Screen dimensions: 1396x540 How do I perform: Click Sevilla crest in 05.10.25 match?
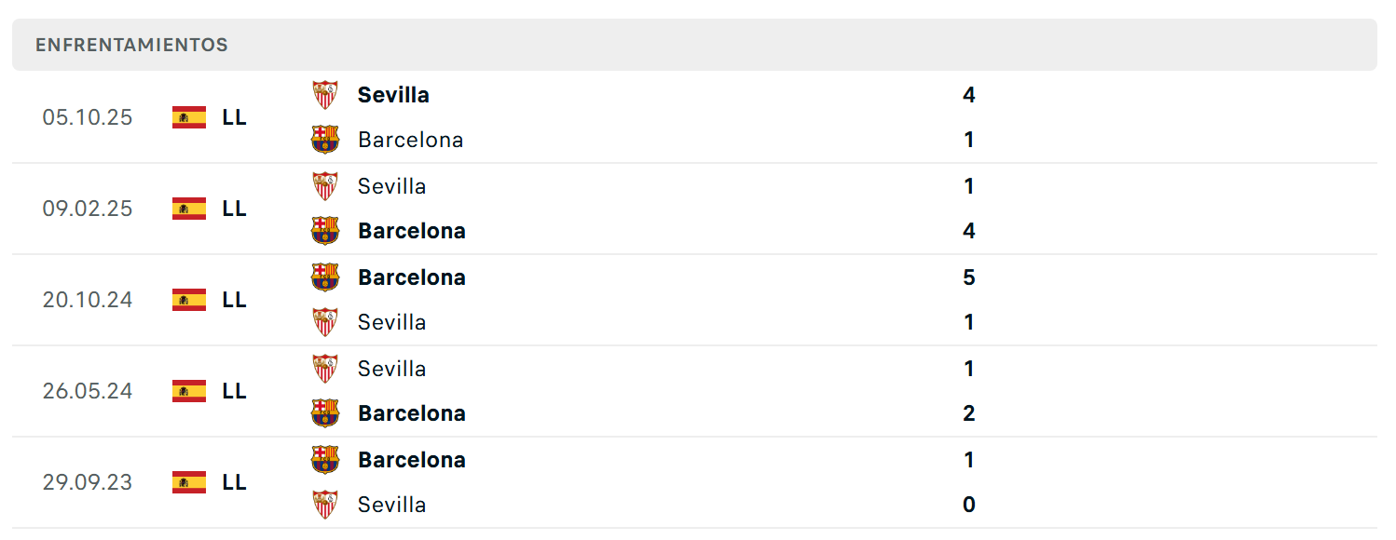click(324, 95)
